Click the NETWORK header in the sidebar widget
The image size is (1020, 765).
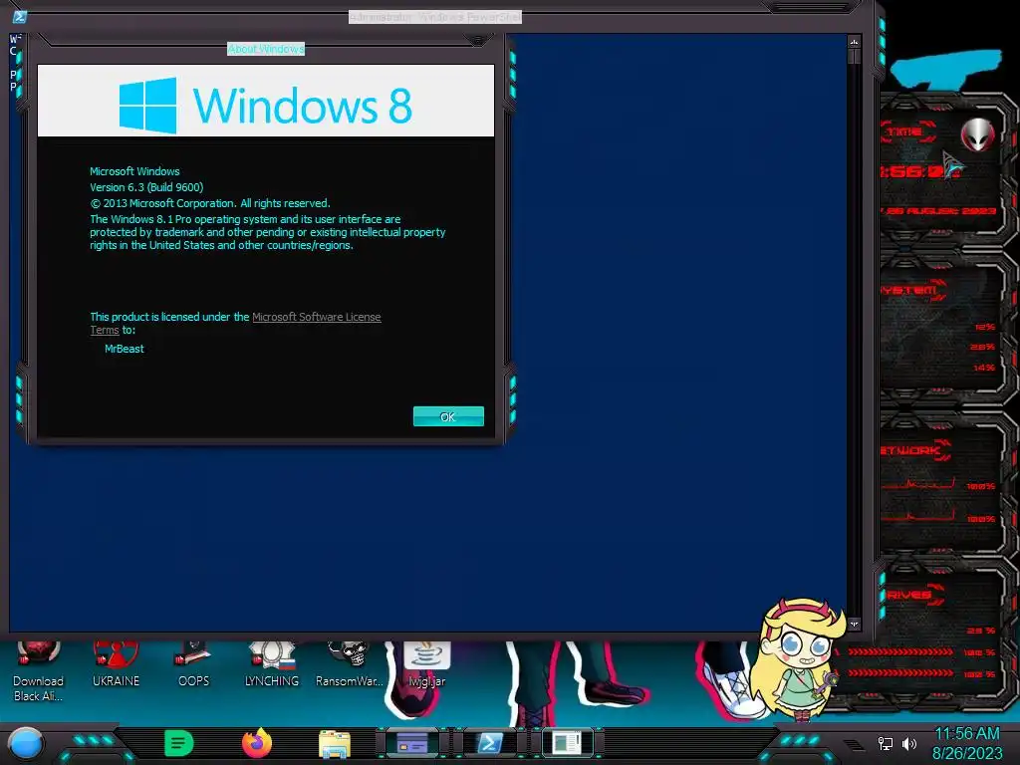click(914, 450)
